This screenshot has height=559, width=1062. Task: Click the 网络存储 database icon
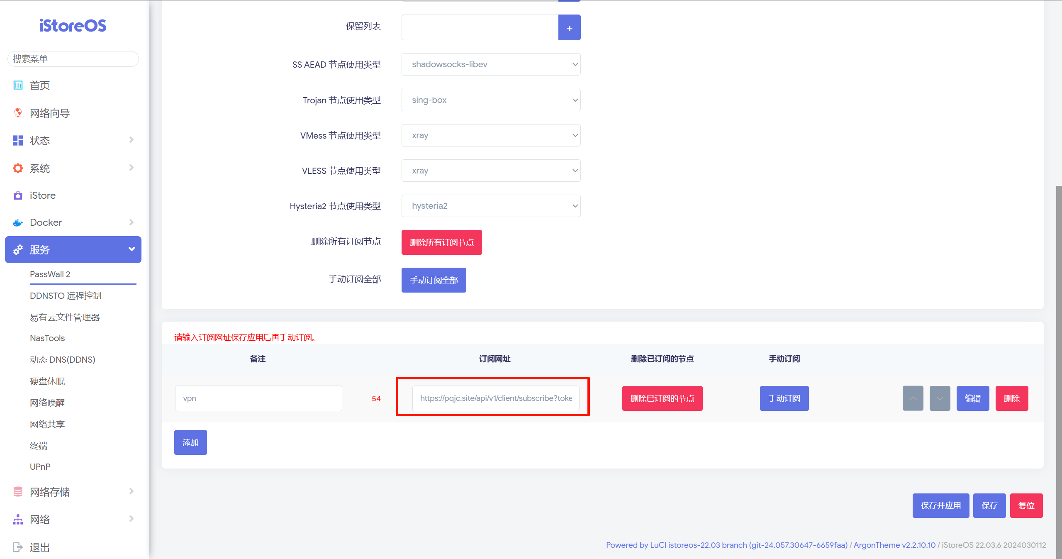pos(18,492)
